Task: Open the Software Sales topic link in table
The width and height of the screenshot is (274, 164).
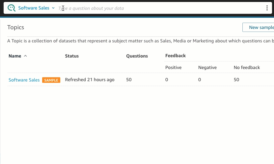Action: tap(24, 80)
